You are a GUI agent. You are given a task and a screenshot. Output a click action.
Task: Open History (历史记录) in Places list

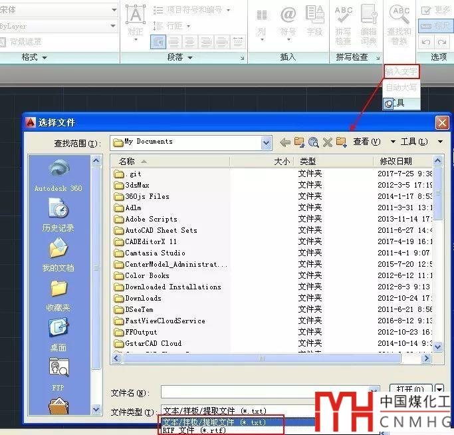pos(58,215)
